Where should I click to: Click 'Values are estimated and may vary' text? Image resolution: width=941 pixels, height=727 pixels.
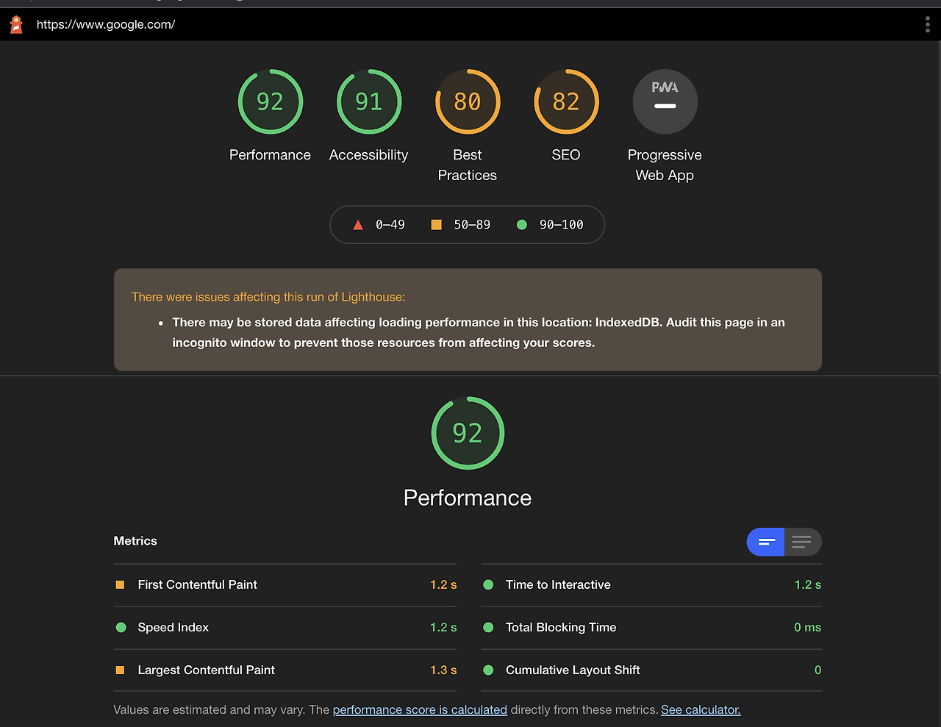tap(210, 710)
